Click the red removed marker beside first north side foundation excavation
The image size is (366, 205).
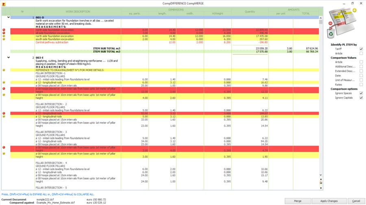click(x=4, y=30)
